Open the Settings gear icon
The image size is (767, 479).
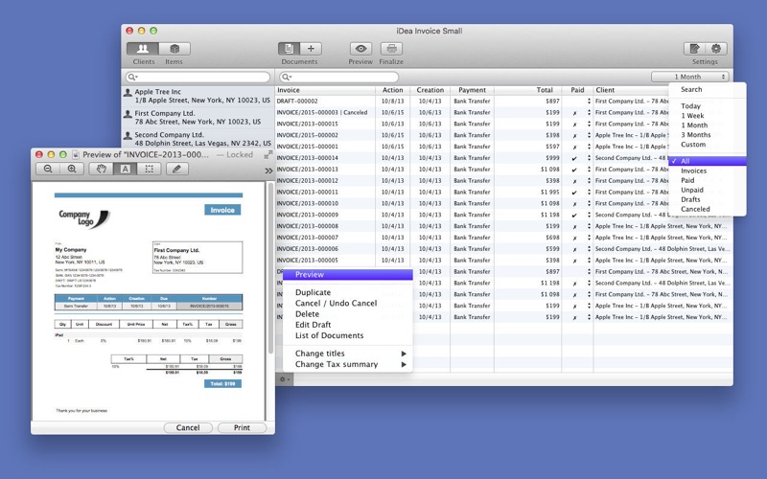715,49
